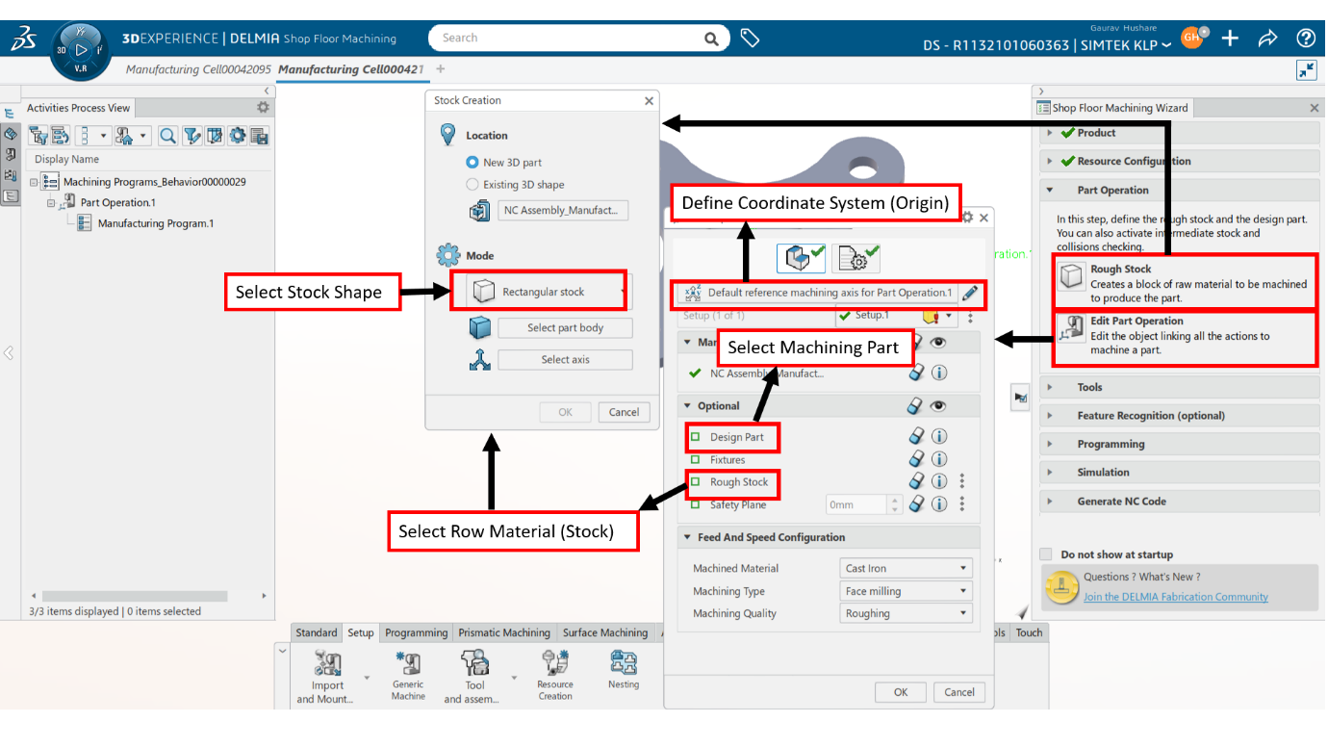Click the plus Add icon in top bar
The width and height of the screenshot is (1328, 747).
[x=1230, y=39]
